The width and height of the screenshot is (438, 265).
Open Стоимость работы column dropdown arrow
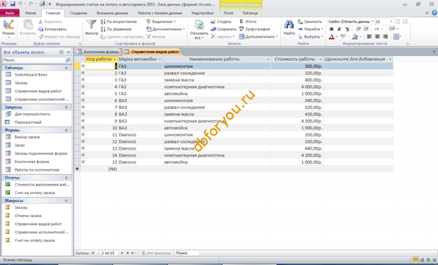pos(320,59)
